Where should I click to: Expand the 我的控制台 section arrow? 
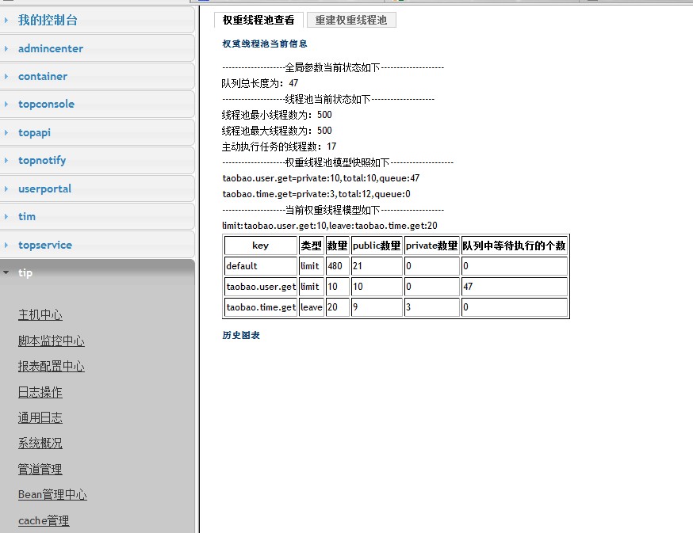6,20
